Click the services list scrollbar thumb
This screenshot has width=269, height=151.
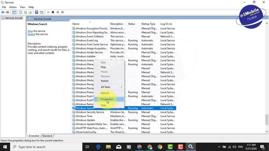(266, 120)
